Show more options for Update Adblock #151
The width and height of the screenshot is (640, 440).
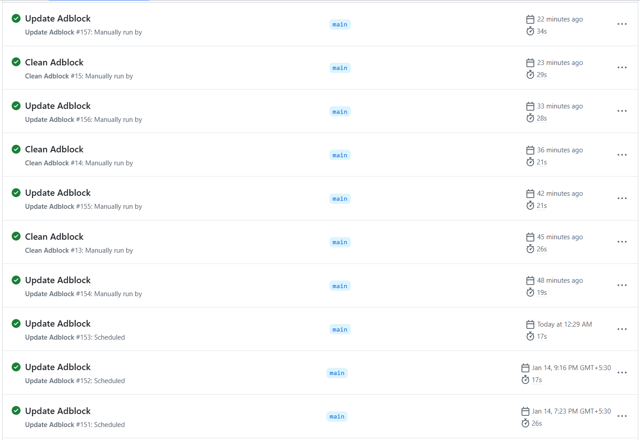click(x=622, y=416)
